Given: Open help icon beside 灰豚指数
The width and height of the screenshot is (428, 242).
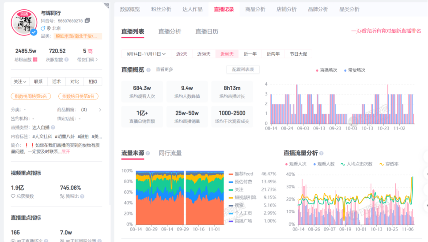Looking at the screenshot, I should (x=66, y=60).
